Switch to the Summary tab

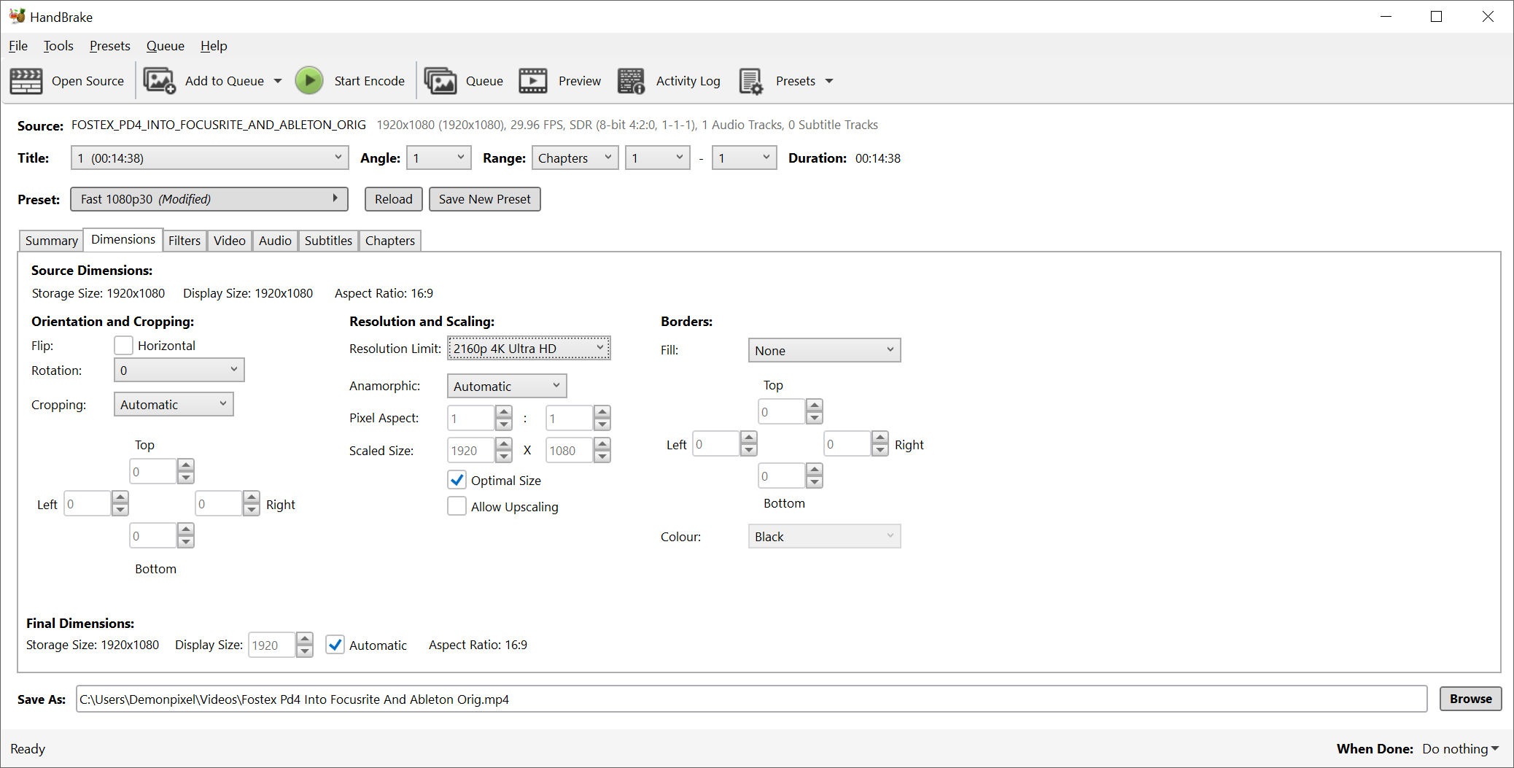point(51,241)
